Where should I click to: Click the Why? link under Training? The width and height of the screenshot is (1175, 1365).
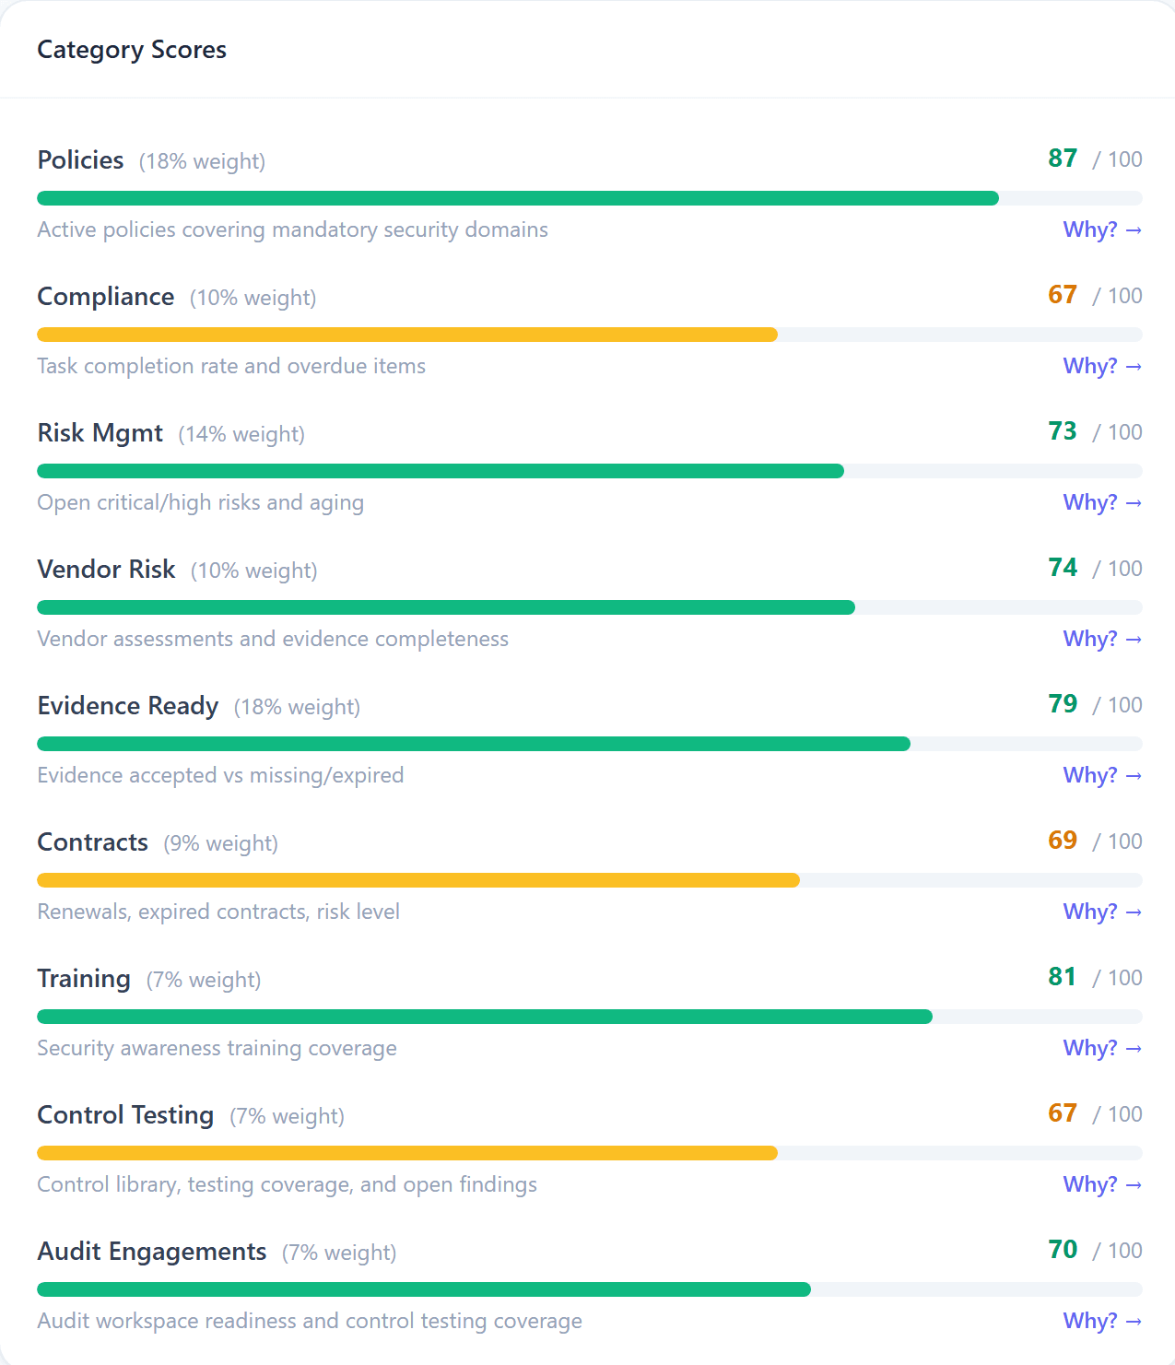(x=1102, y=1048)
